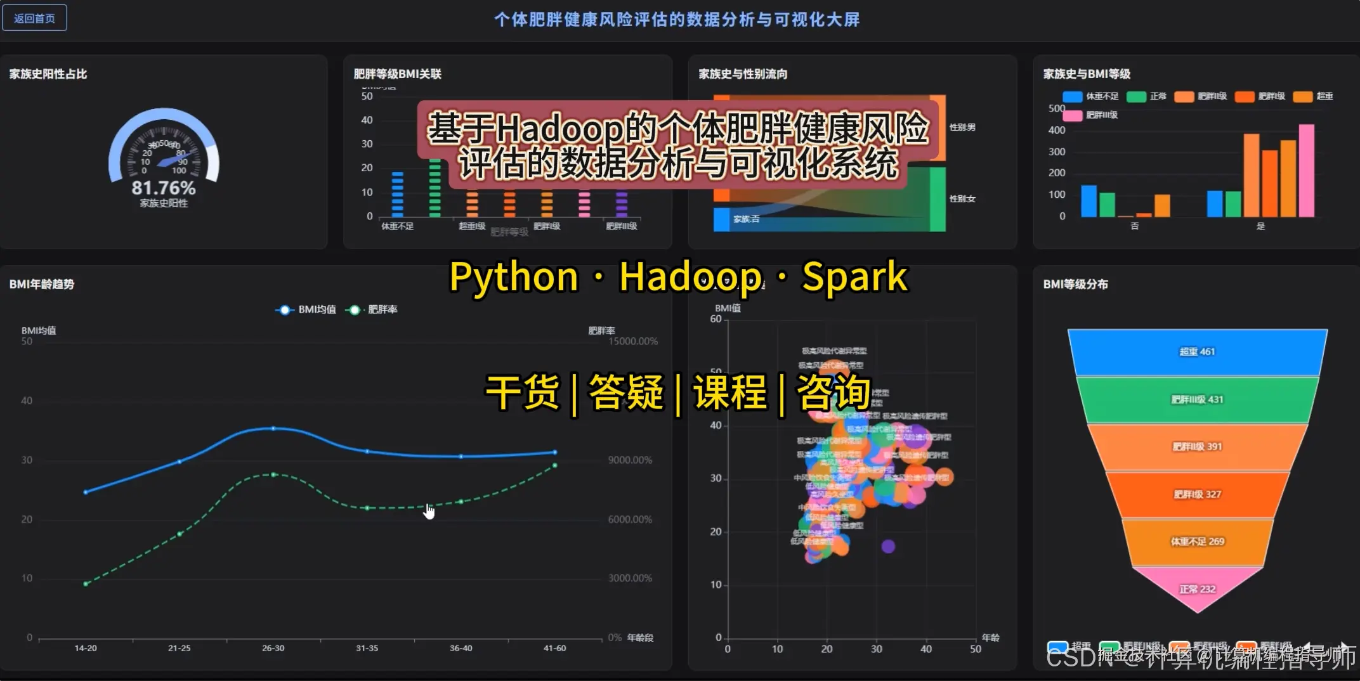
Task: Select the 超重 461 funnel segment
Action: 1197,352
